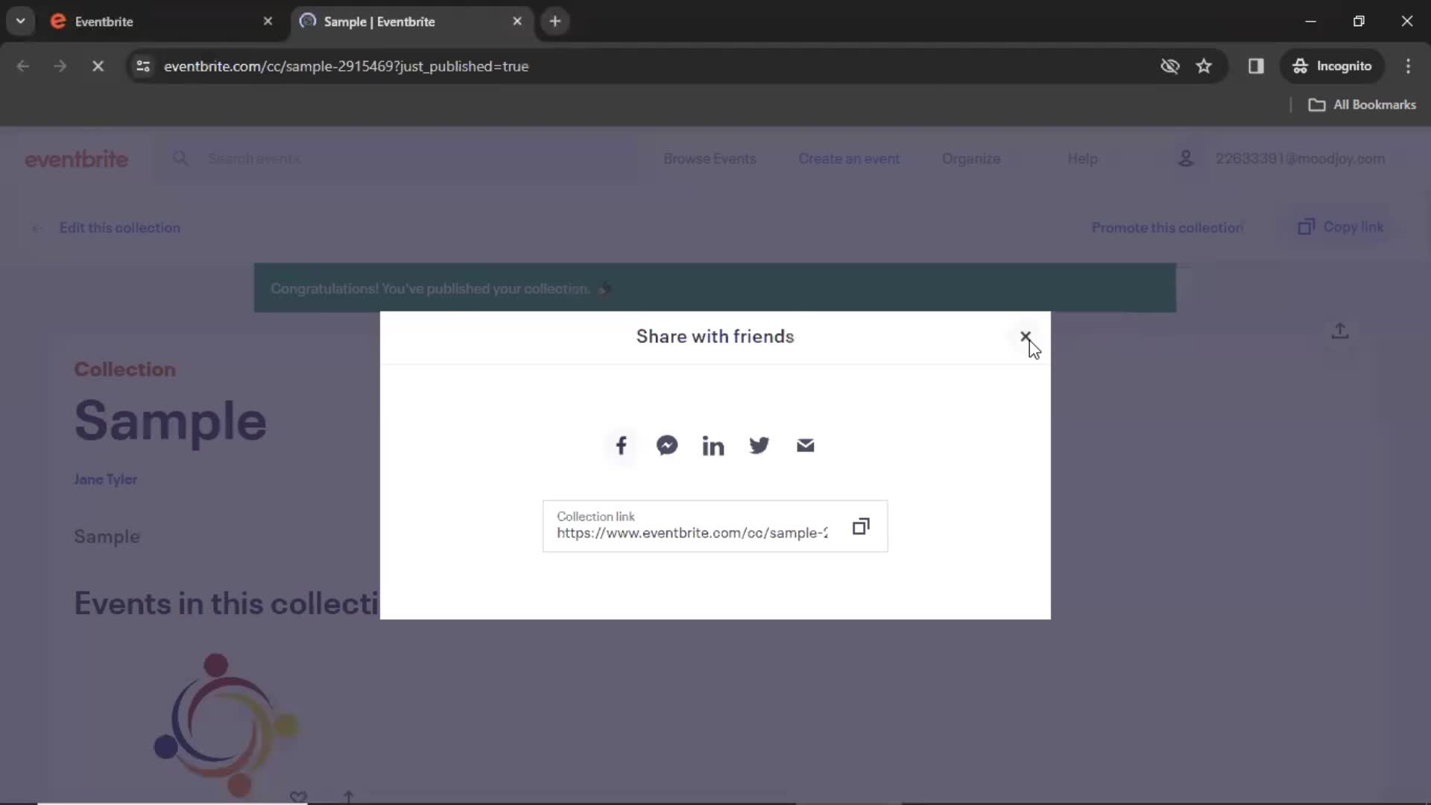Click the Copy link button
Screen dimensions: 1431x805
(x=1341, y=227)
